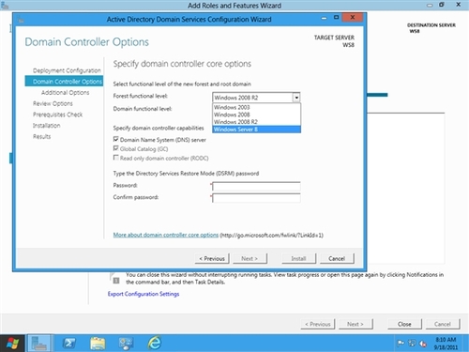469x352 pixels.
Task: Open Internet Explorer from the taskbar
Action: [x=154, y=344]
